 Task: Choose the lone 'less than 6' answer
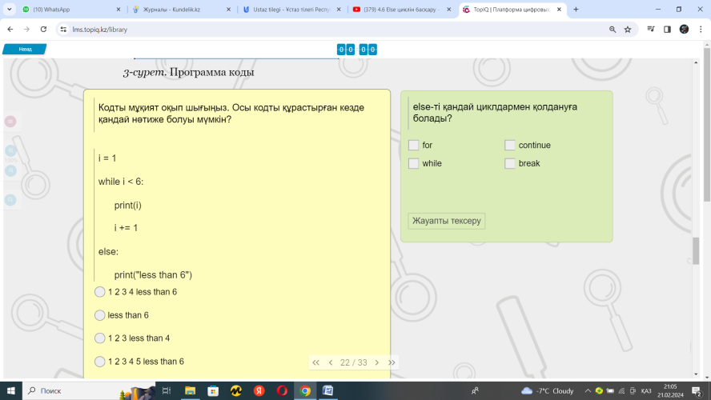100,315
